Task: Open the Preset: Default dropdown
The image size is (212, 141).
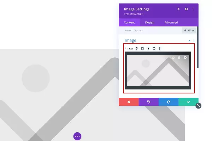Action: (x=134, y=14)
